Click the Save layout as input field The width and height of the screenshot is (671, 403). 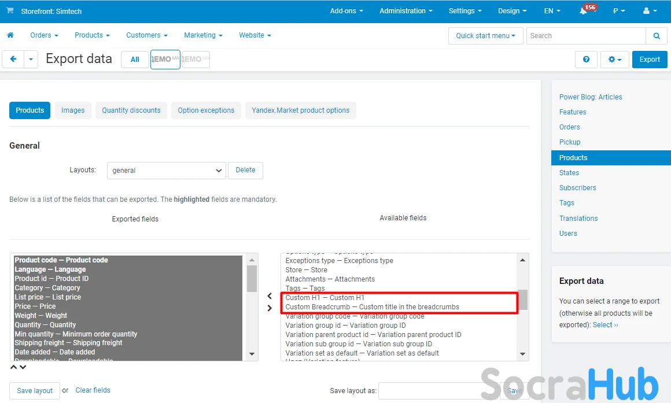(439, 391)
